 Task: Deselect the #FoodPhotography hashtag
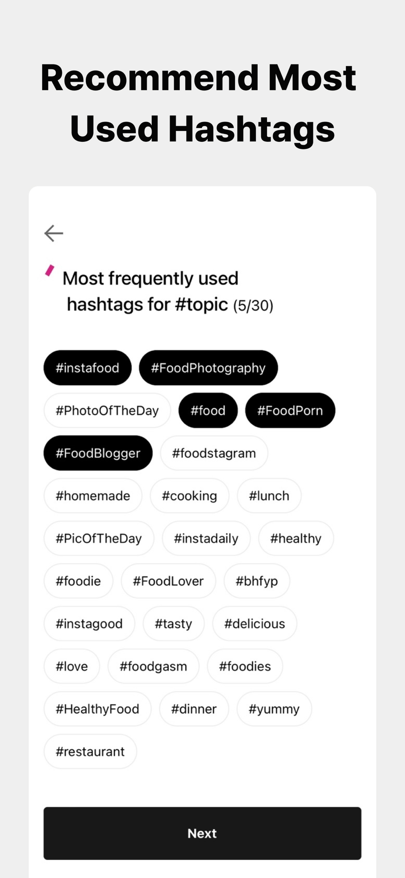(x=208, y=368)
